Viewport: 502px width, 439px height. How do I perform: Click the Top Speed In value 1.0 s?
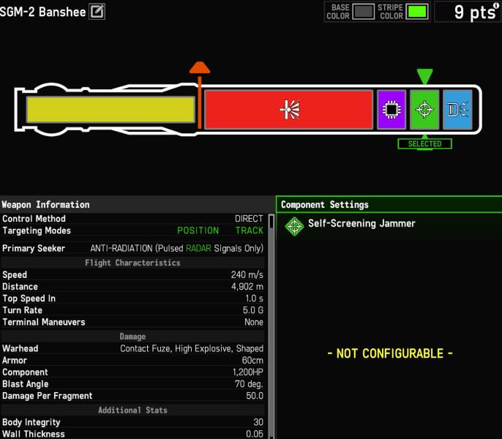click(254, 299)
